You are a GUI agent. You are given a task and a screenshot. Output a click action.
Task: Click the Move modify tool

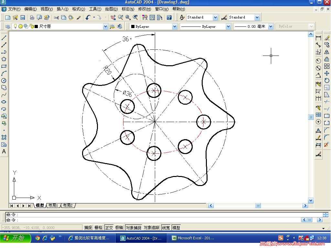tap(327, 73)
